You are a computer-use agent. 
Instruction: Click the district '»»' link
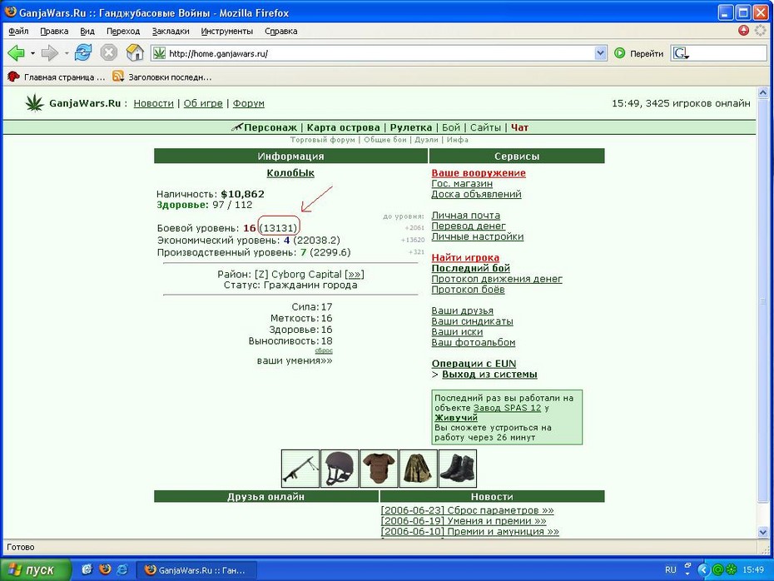tap(354, 274)
